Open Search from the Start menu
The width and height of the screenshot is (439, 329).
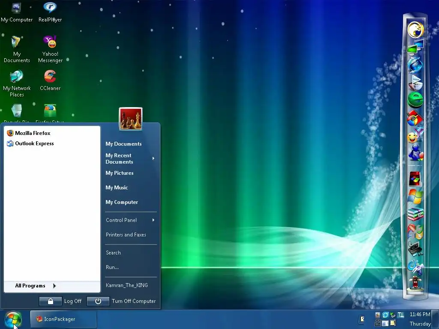[113, 253]
